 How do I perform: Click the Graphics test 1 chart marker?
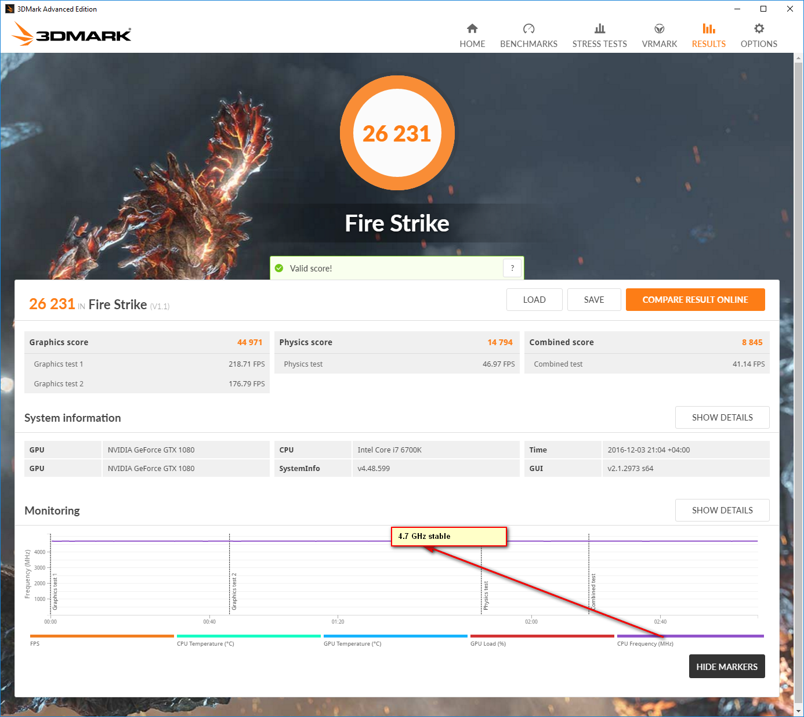55,593
